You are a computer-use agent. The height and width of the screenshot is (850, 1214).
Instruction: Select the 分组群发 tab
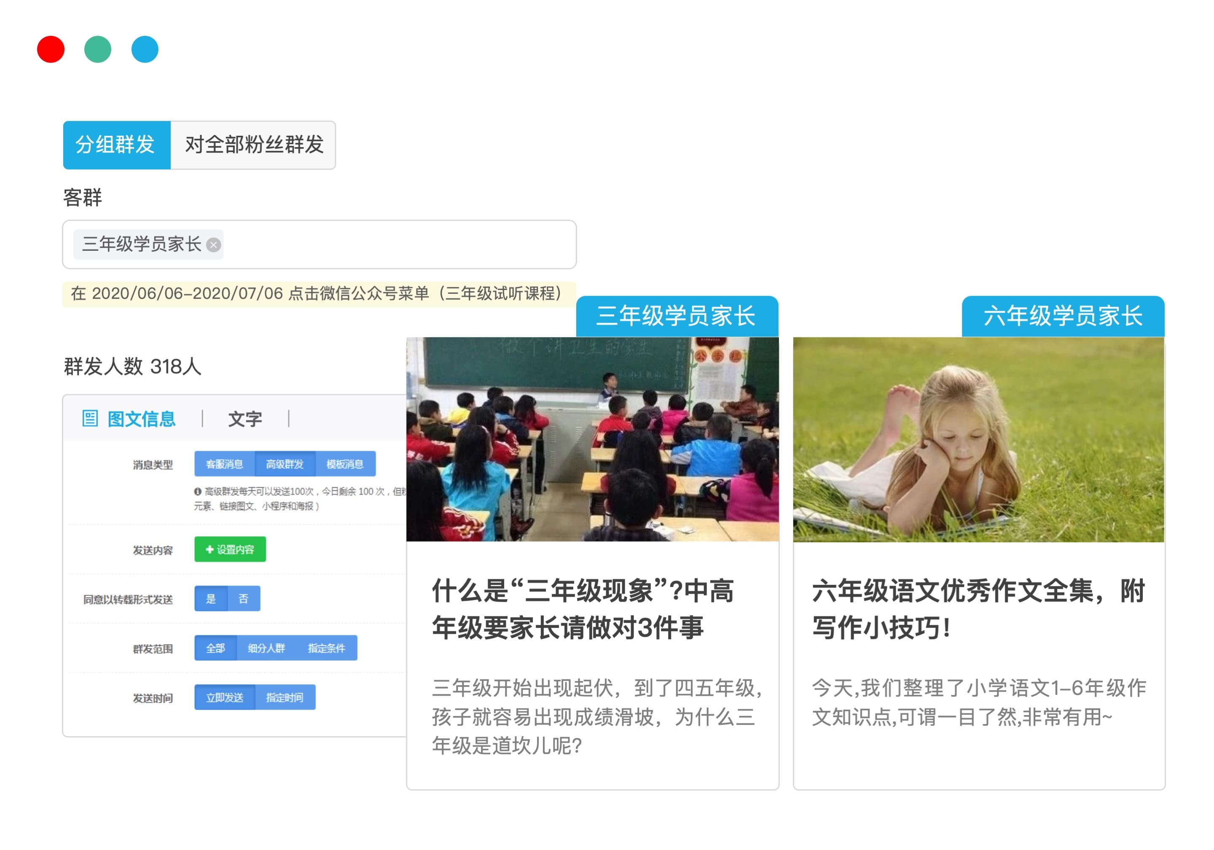pos(117,145)
